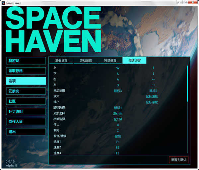Screen dimensions: 199x170
Task: Click the Space Haven title bar app icon
Action: pyautogui.click(x=3, y=3)
